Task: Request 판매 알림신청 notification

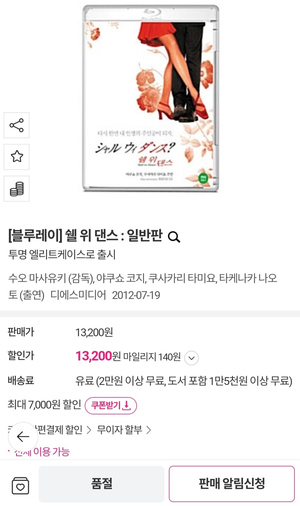Action: coord(232,484)
